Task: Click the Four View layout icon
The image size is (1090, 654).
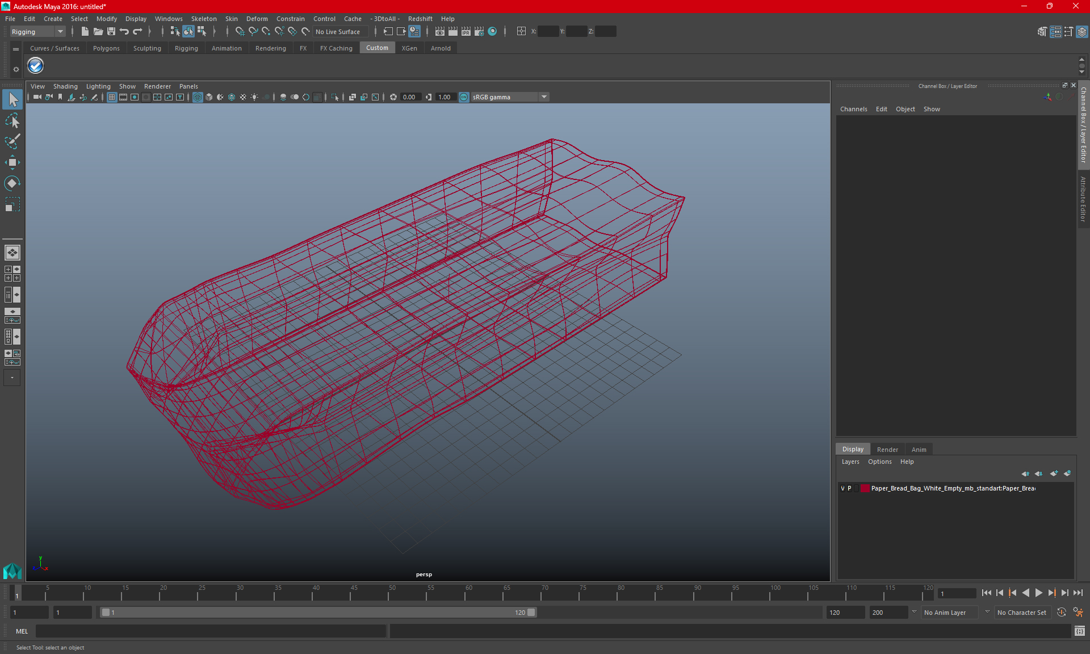Action: pos(12,274)
